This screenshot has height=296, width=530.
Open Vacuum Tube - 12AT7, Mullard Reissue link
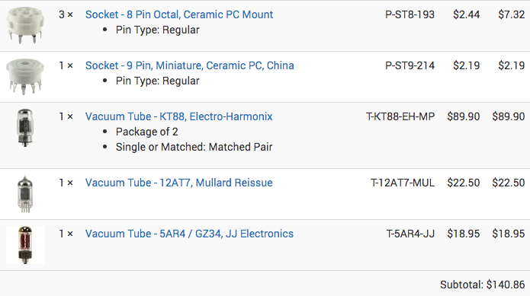pyautogui.click(x=178, y=183)
